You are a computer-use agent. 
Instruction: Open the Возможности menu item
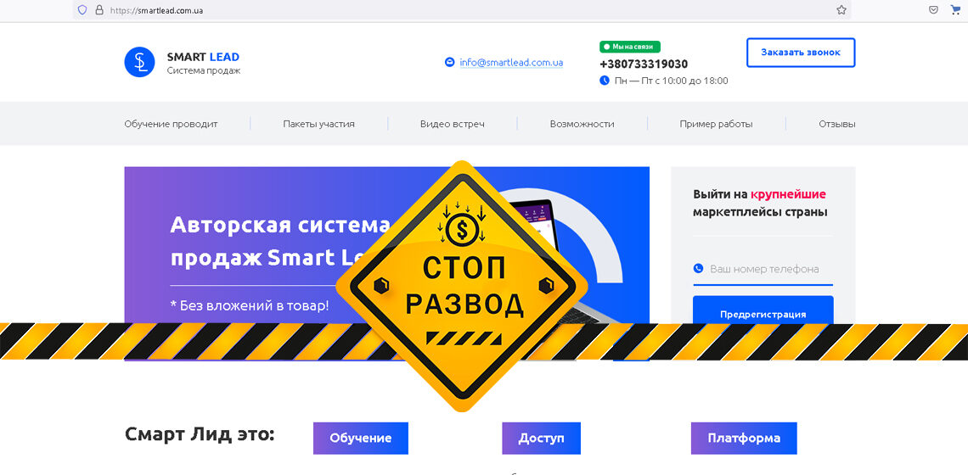[x=582, y=124]
